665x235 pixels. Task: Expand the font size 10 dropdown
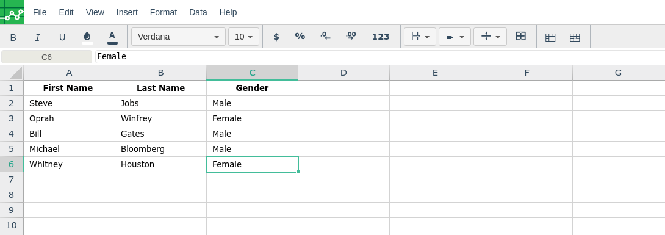pyautogui.click(x=243, y=37)
